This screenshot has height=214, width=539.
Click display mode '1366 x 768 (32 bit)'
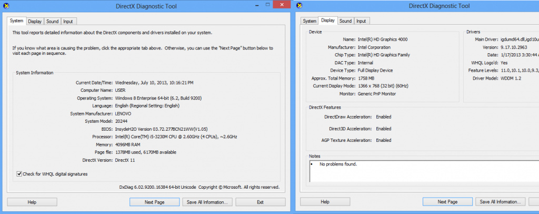pyautogui.click(x=376, y=86)
